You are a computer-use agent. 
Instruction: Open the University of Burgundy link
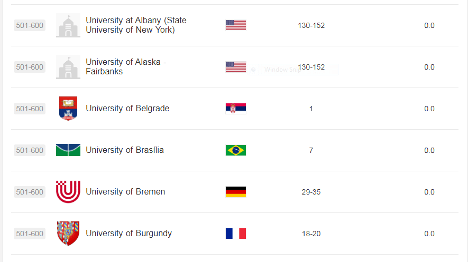coord(129,234)
